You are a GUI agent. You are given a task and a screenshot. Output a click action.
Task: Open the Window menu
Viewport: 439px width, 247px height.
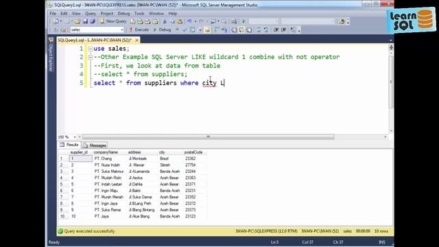[156, 14]
